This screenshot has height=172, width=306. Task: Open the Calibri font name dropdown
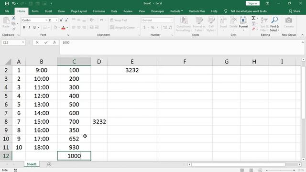tap(46, 20)
